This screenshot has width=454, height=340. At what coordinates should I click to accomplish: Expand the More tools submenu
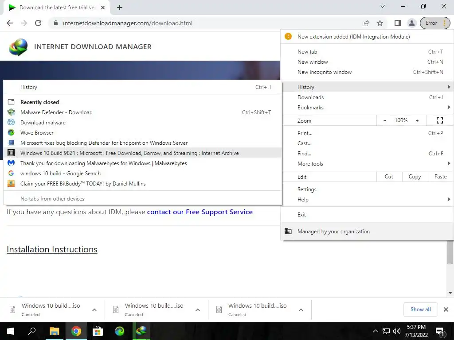[367, 164]
